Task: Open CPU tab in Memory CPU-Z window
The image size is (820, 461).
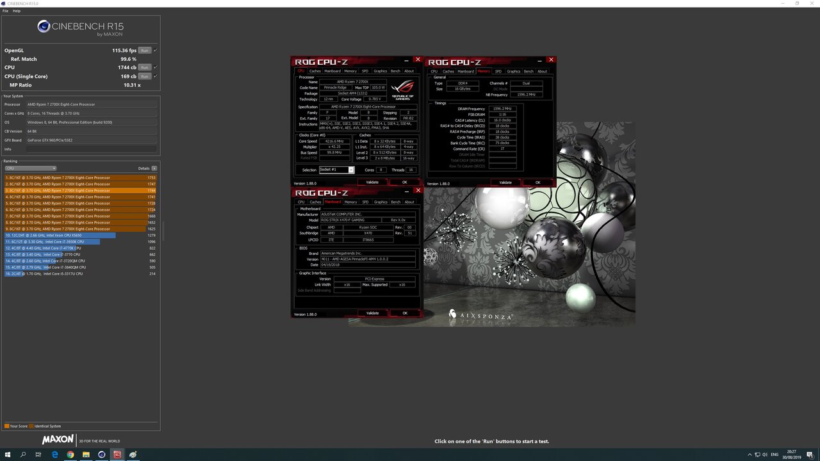Action: (434, 71)
